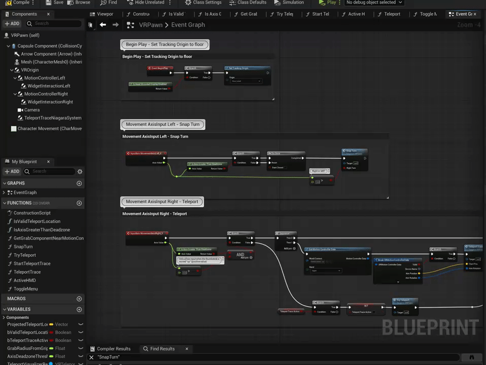Open the ActiveHMD function
Image resolution: width=486 pixels, height=365 pixels.
[24, 280]
